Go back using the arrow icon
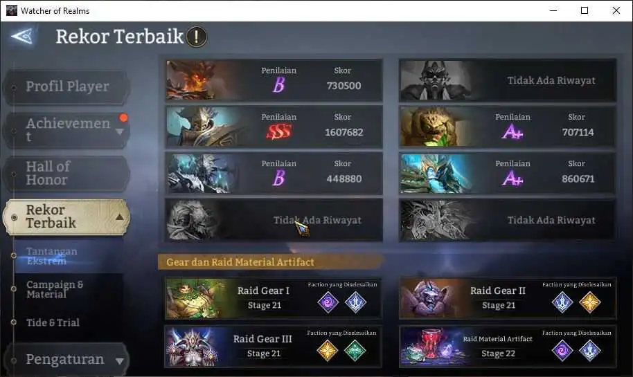This screenshot has height=377, width=633. pyautogui.click(x=22, y=36)
